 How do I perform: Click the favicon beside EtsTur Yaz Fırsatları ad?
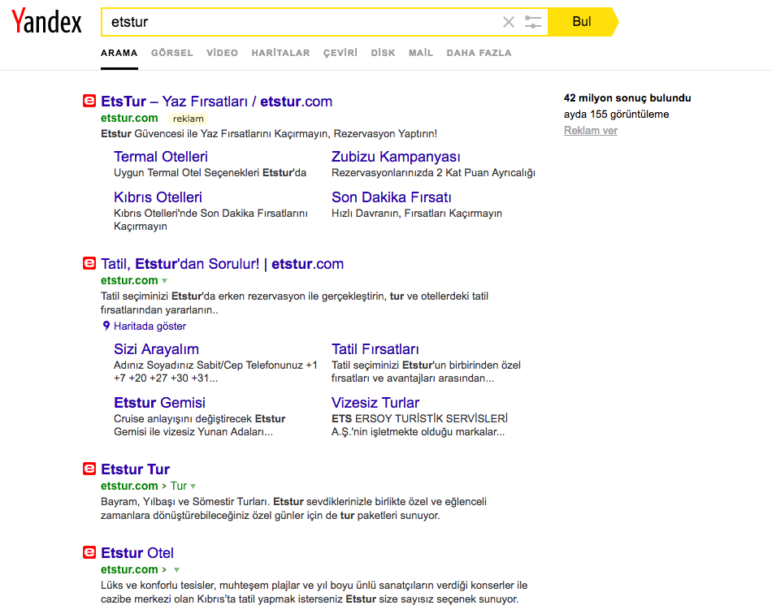pyautogui.click(x=89, y=101)
